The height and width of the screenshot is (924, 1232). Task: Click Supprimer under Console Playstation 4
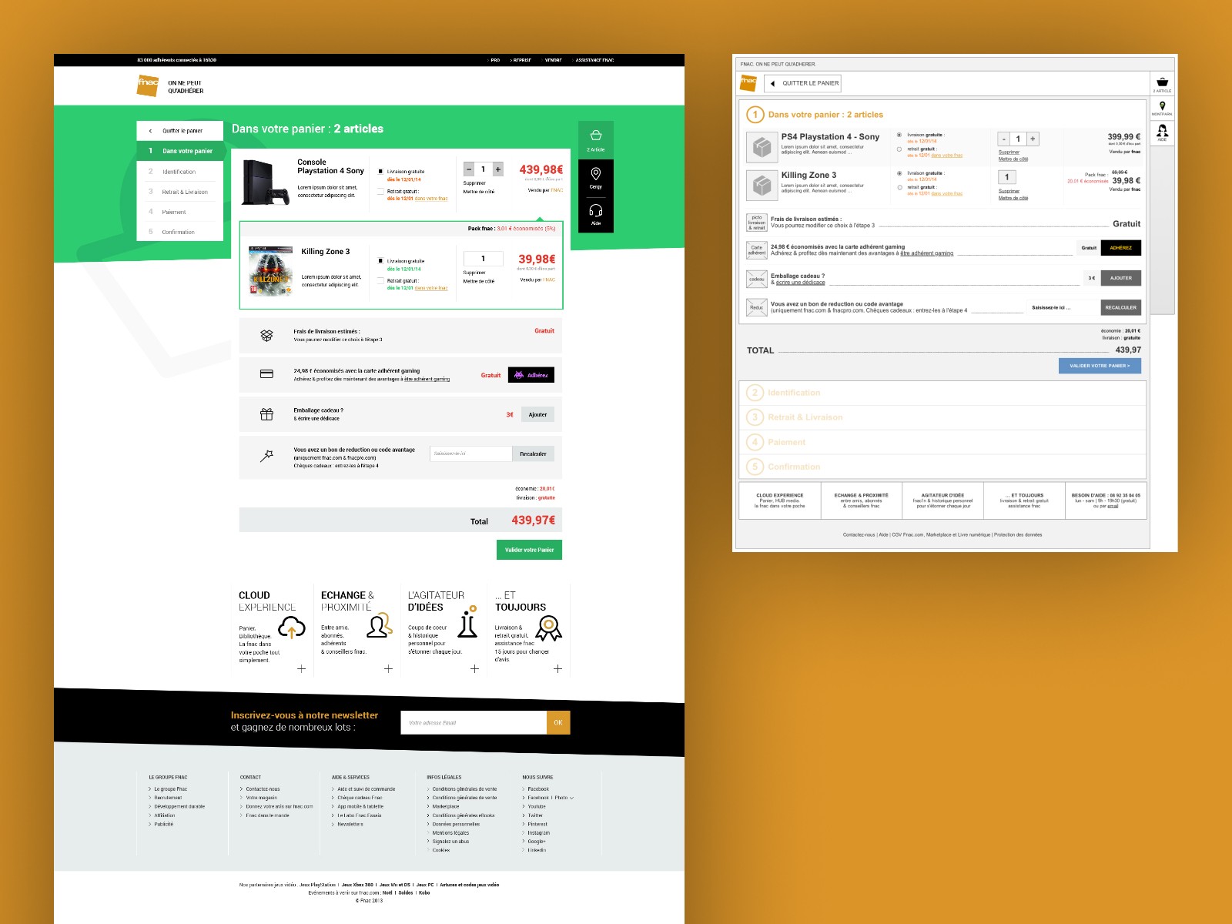point(474,183)
